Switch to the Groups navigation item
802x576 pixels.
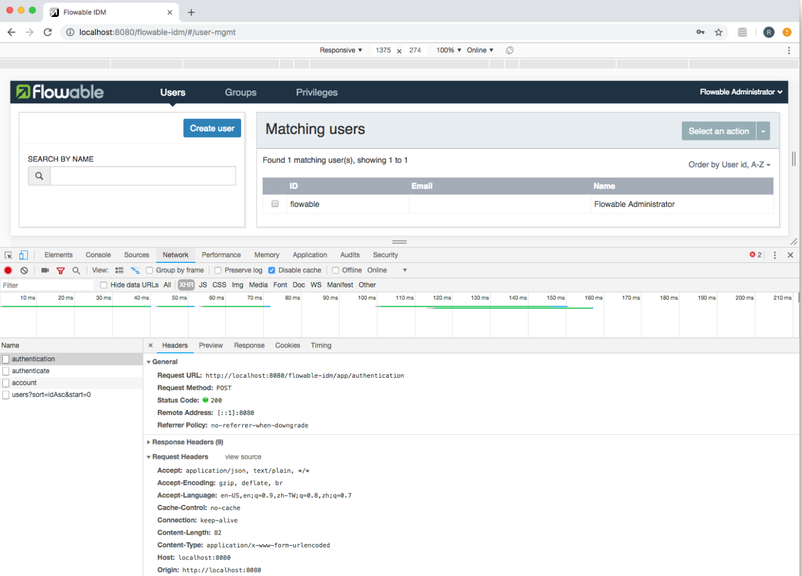tap(240, 92)
